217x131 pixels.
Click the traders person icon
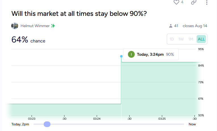click(171, 26)
